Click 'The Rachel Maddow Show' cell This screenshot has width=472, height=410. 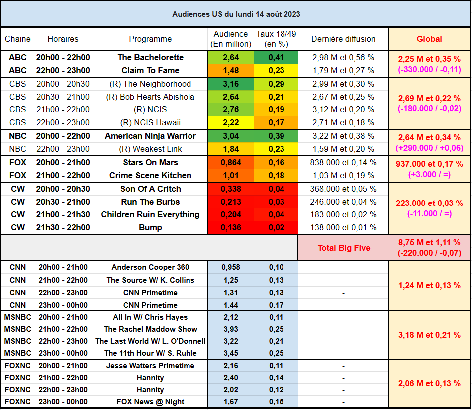click(x=150, y=329)
